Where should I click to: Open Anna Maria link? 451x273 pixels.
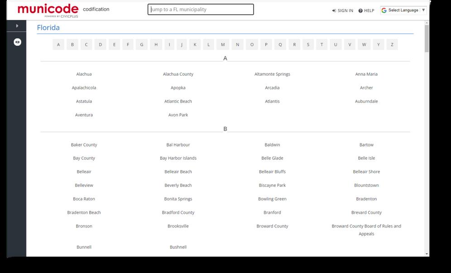[366, 74]
